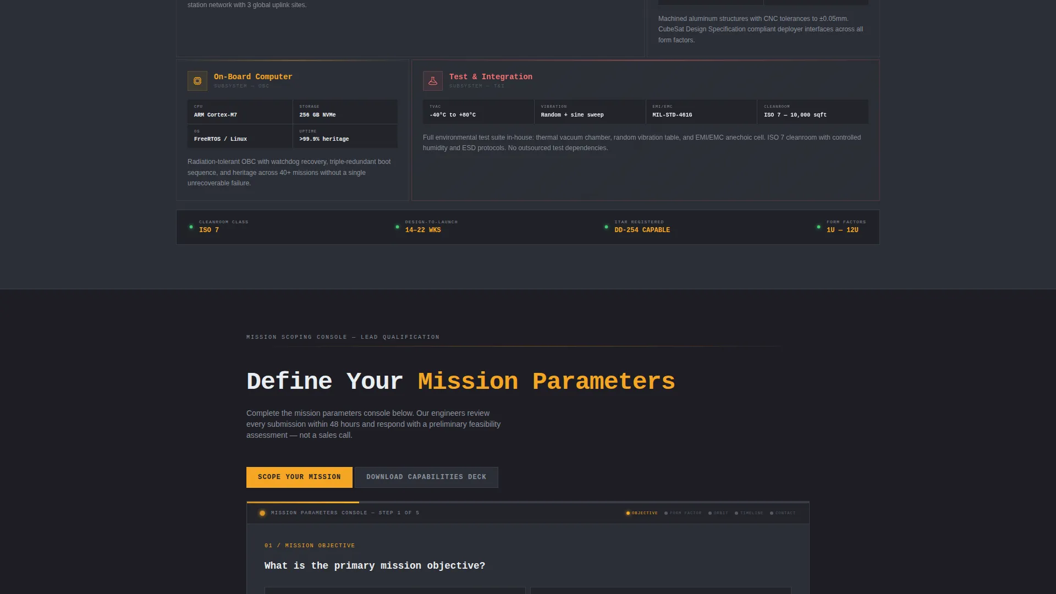Click the step progress bar
Viewport: 1056px width, 594px height.
(x=528, y=502)
